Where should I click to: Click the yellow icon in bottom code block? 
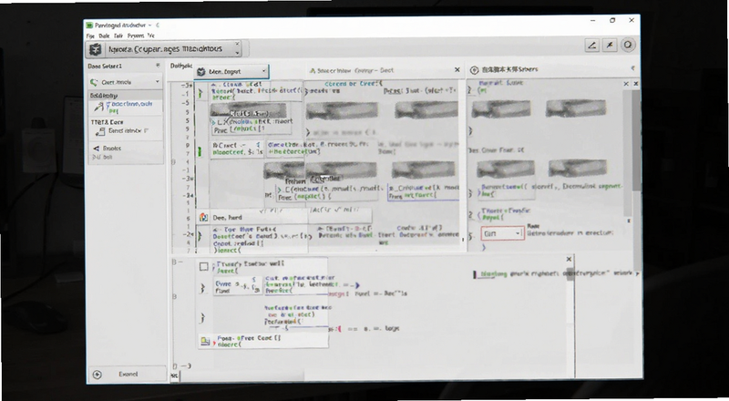205,342
